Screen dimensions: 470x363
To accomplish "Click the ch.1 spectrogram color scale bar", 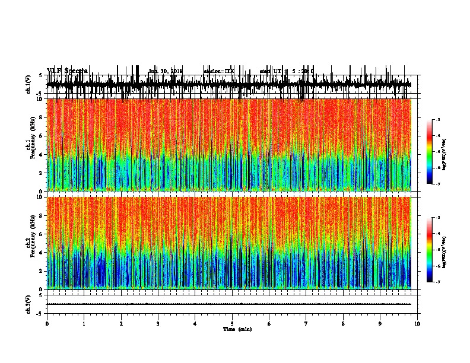I will [429, 152].
